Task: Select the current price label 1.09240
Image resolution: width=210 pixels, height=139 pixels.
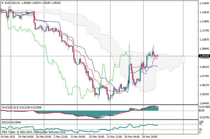Action: pyautogui.click(x=204, y=56)
